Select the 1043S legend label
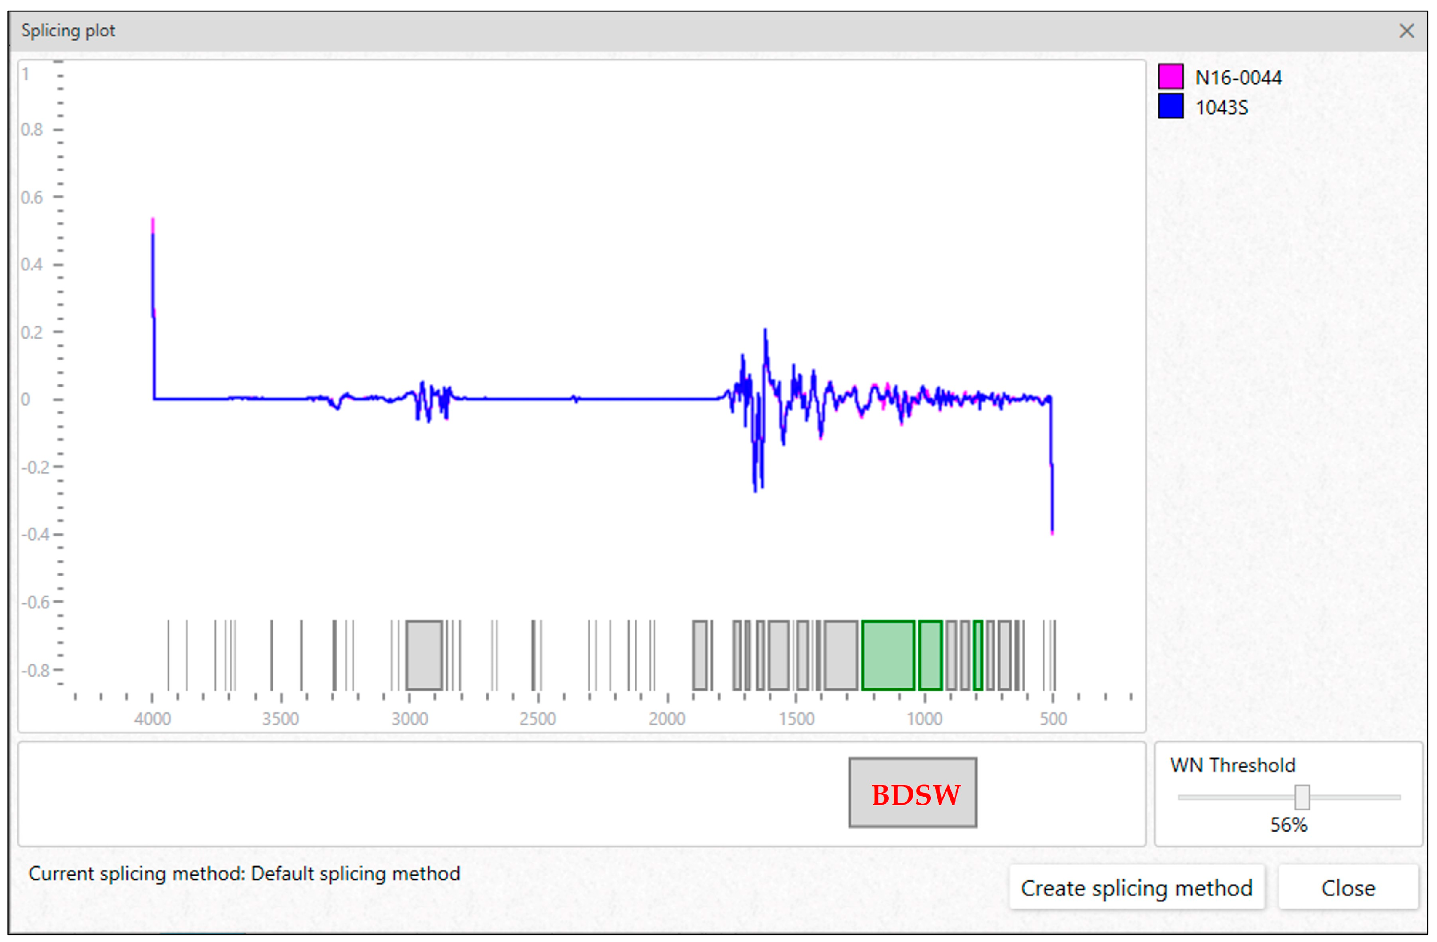The width and height of the screenshot is (1437, 942). pos(1221,107)
